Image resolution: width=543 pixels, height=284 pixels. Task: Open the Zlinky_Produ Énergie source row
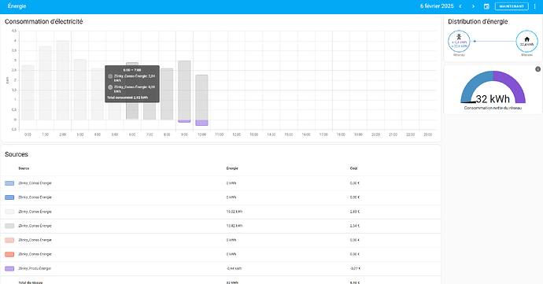pyautogui.click(x=220, y=268)
